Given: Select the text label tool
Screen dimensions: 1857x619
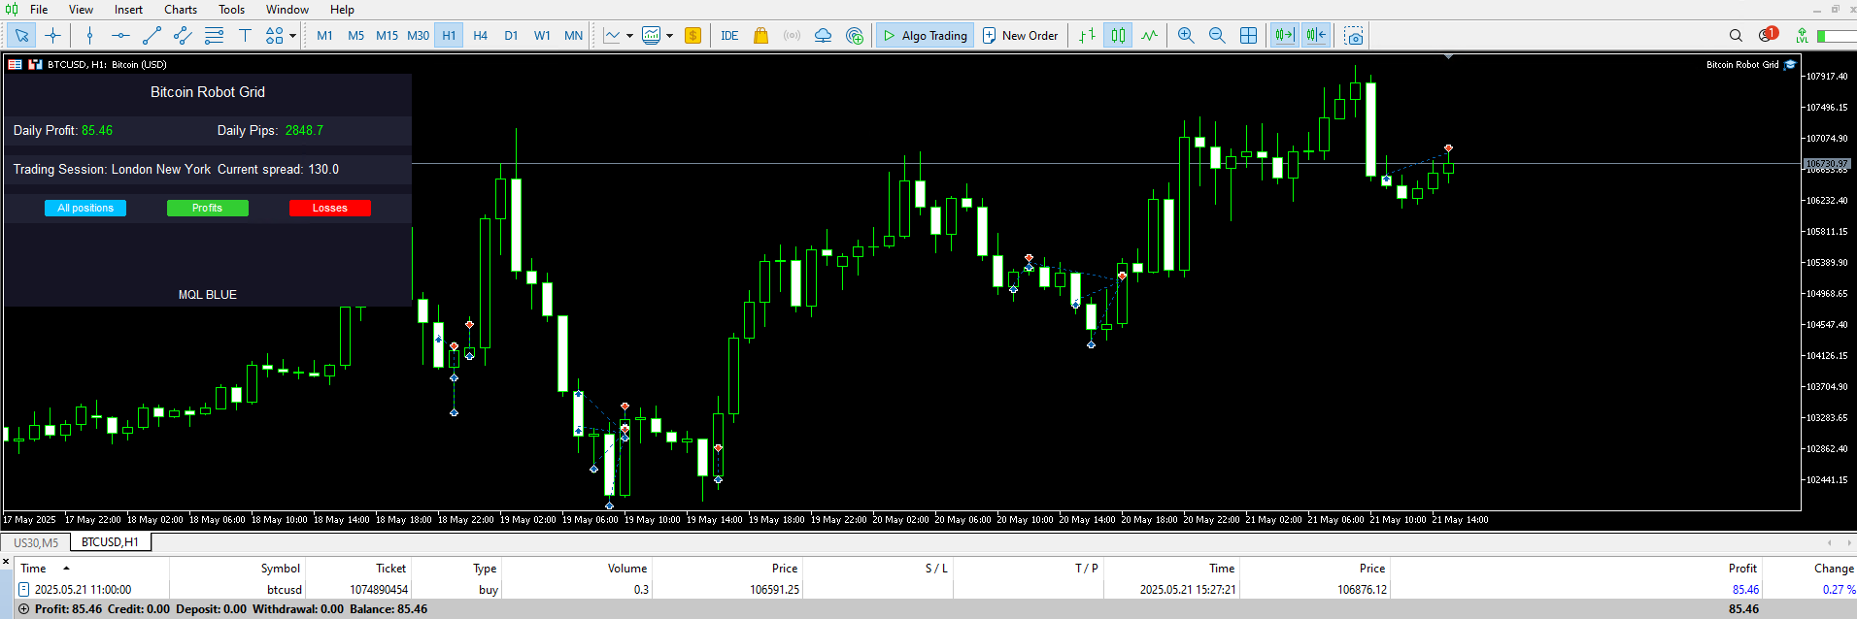Looking at the screenshot, I should coord(245,36).
